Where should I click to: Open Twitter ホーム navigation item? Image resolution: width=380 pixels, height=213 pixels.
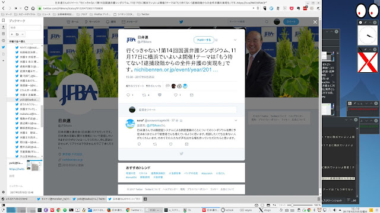tap(72, 22)
